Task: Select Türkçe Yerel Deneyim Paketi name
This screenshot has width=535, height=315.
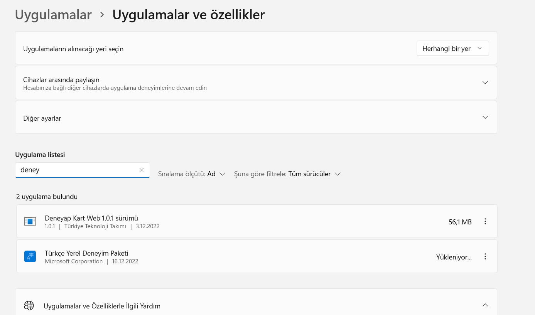Action: coord(86,253)
